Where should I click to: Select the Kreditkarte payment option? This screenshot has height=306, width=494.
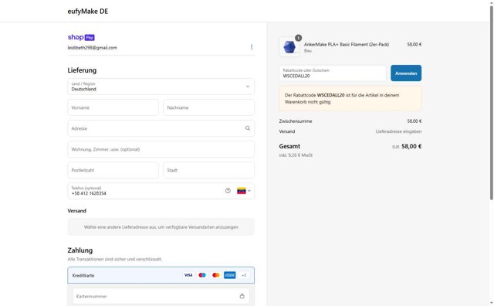(x=161, y=275)
